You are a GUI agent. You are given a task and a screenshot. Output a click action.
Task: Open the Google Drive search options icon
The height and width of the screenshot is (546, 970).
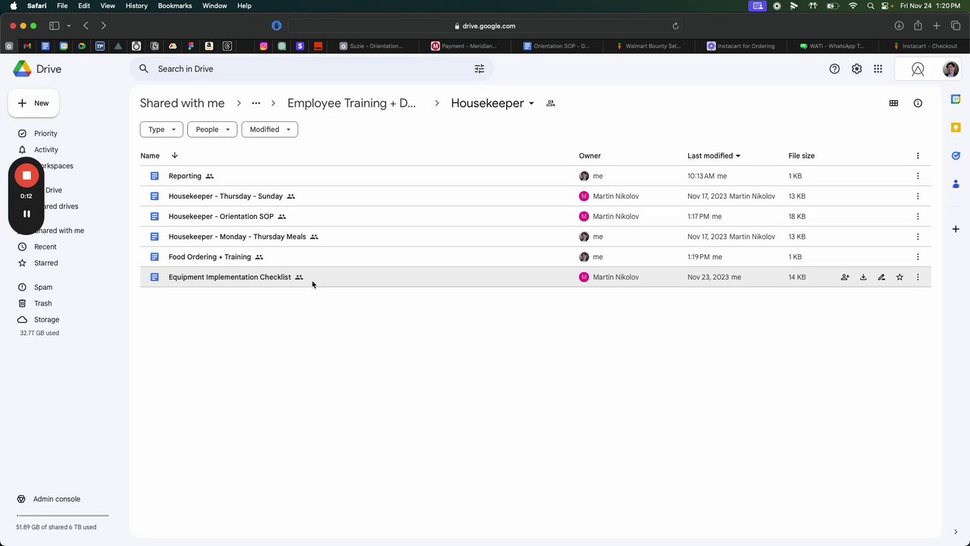click(x=479, y=69)
